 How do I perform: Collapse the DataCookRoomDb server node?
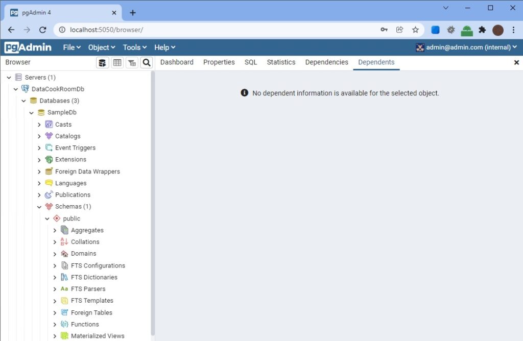click(16, 89)
